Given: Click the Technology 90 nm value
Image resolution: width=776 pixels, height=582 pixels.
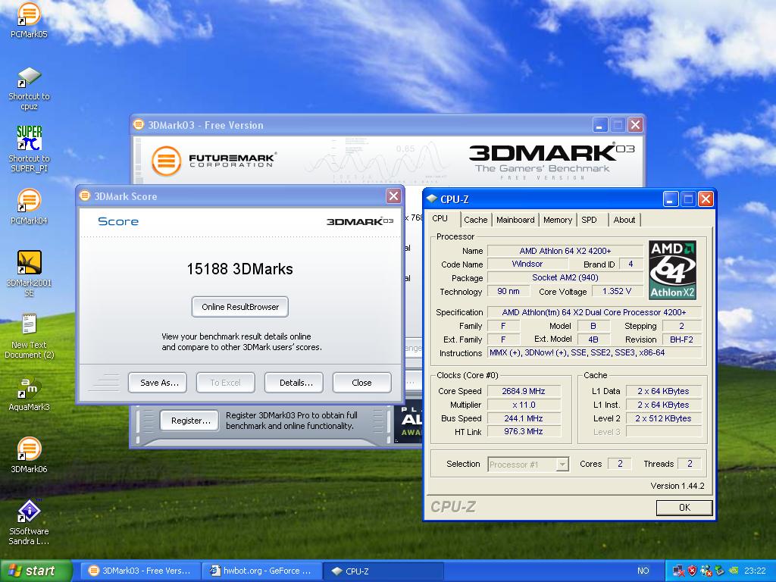Looking at the screenshot, I should (x=508, y=291).
